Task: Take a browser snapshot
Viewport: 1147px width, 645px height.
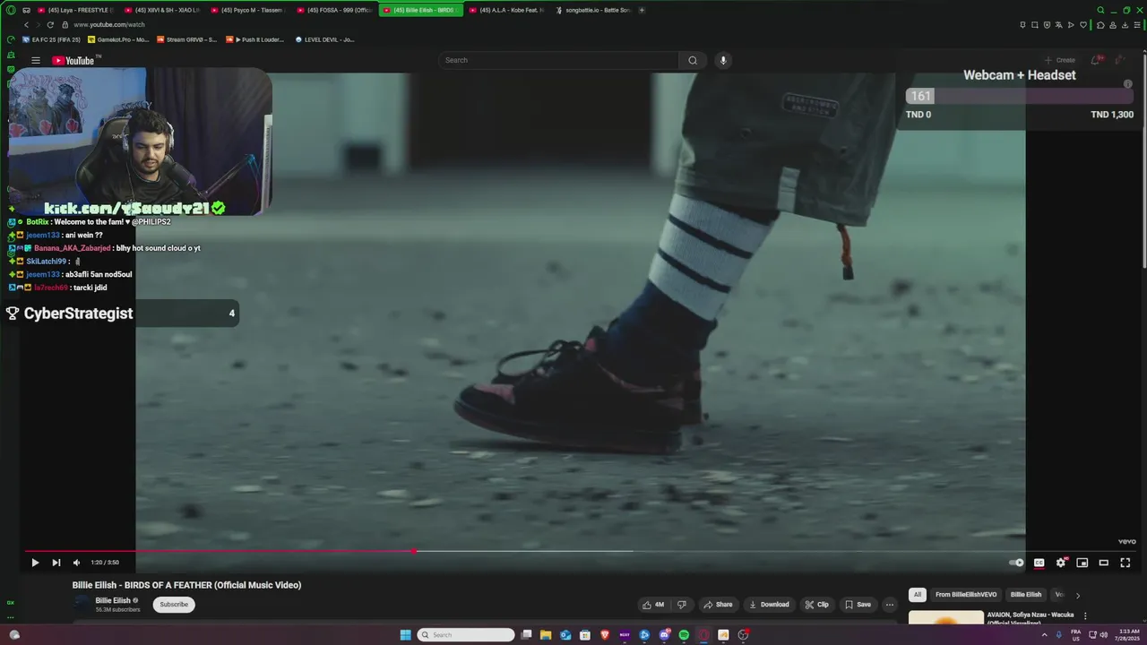Action: [1035, 25]
